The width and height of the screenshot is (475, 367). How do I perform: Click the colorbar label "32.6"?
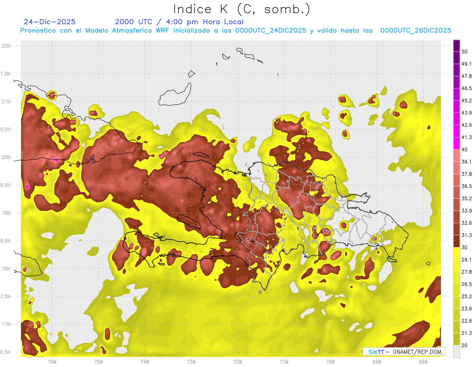[x=467, y=223]
